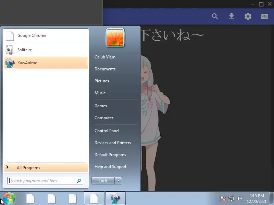
Task: Click the Solitaire cards icon
Action: click(9, 50)
